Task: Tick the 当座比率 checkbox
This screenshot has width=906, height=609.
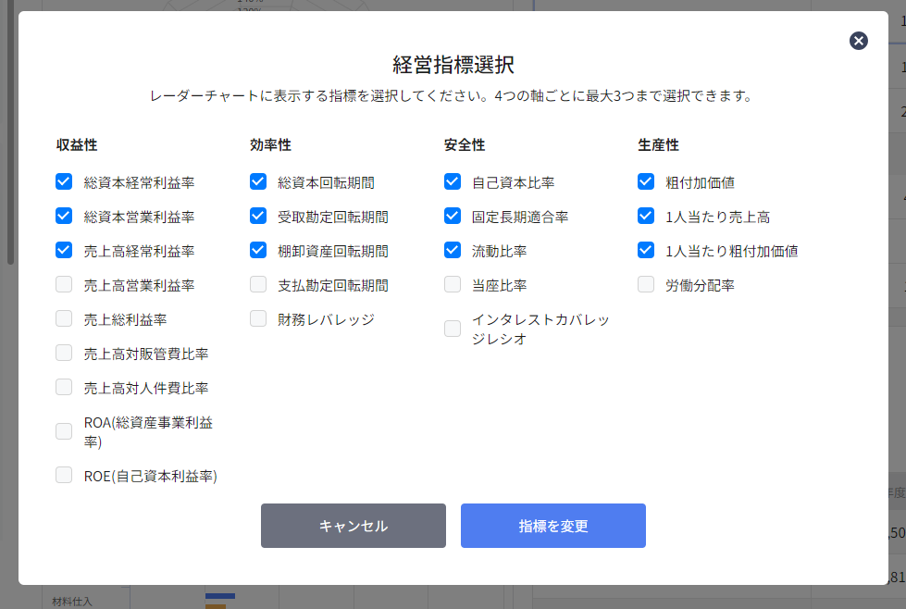Action: click(x=453, y=285)
